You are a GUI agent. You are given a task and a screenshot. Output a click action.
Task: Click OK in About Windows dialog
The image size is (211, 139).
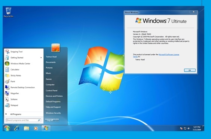(190, 70)
